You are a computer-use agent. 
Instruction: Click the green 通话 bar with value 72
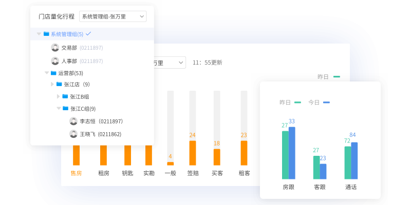tap(348, 163)
